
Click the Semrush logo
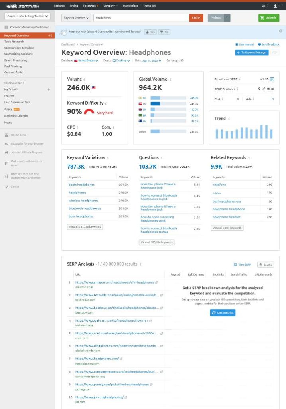21,6
